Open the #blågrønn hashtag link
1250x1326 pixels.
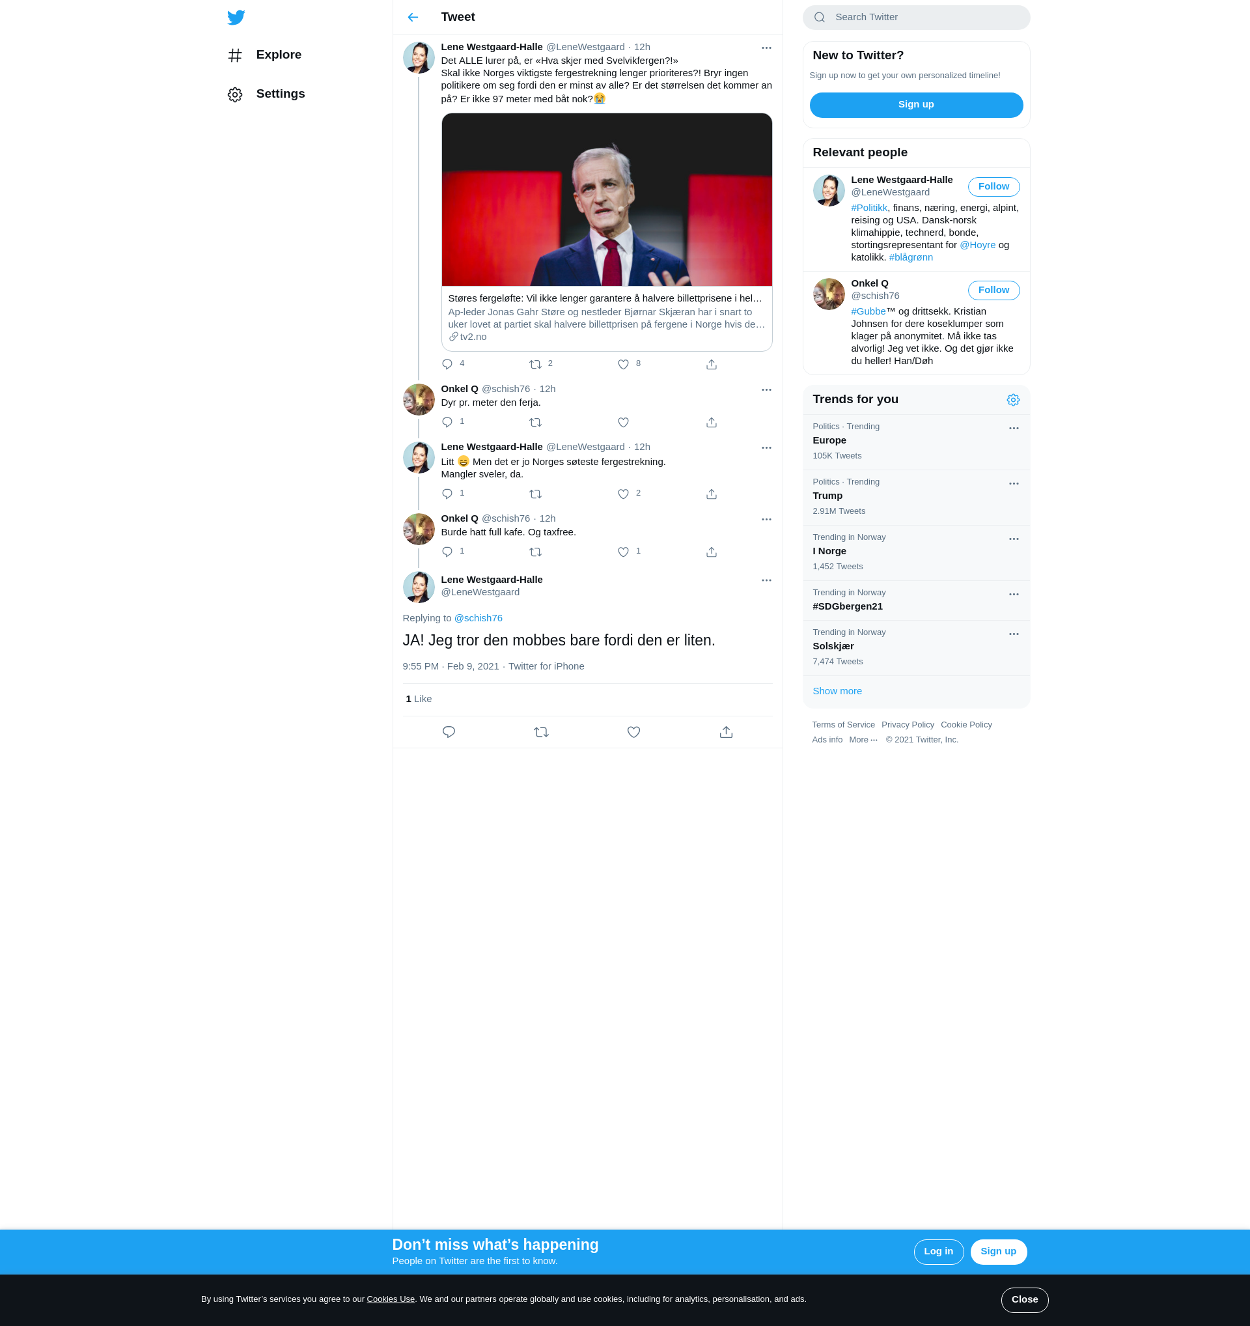(x=911, y=257)
